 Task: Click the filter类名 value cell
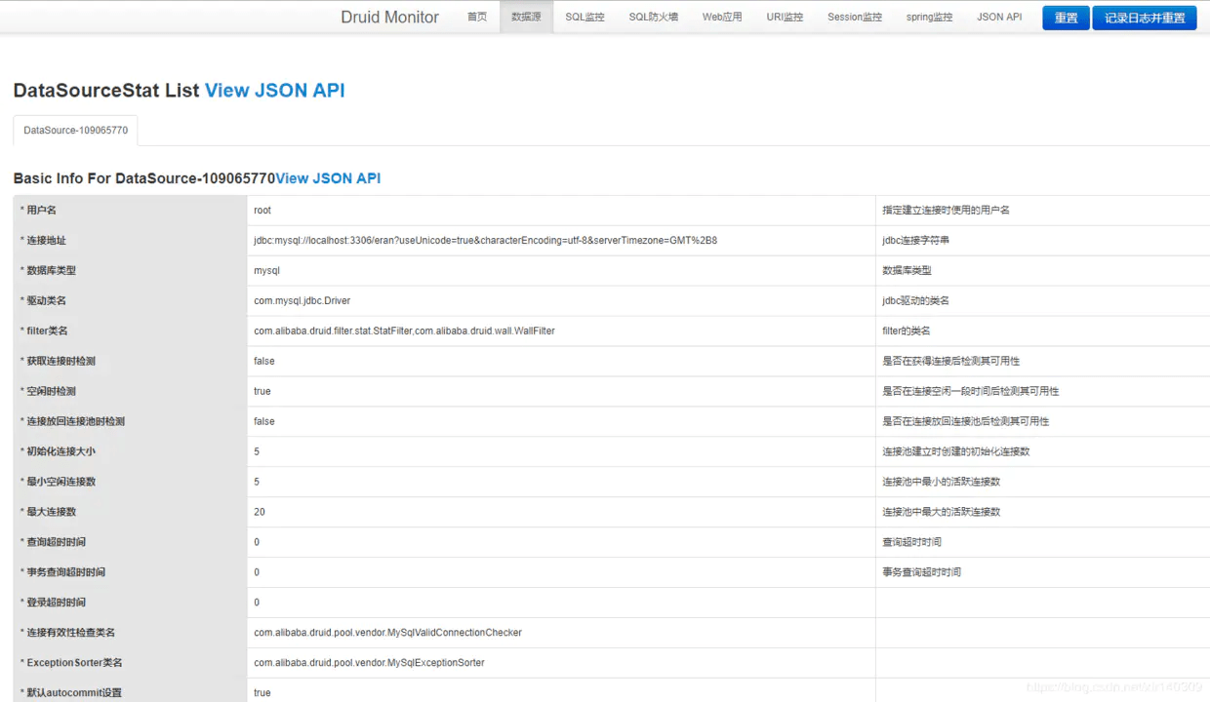tap(404, 331)
